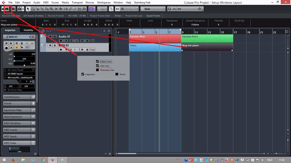Open the MIDI Fader section
This screenshot has height=163, width=291.
(19, 143)
